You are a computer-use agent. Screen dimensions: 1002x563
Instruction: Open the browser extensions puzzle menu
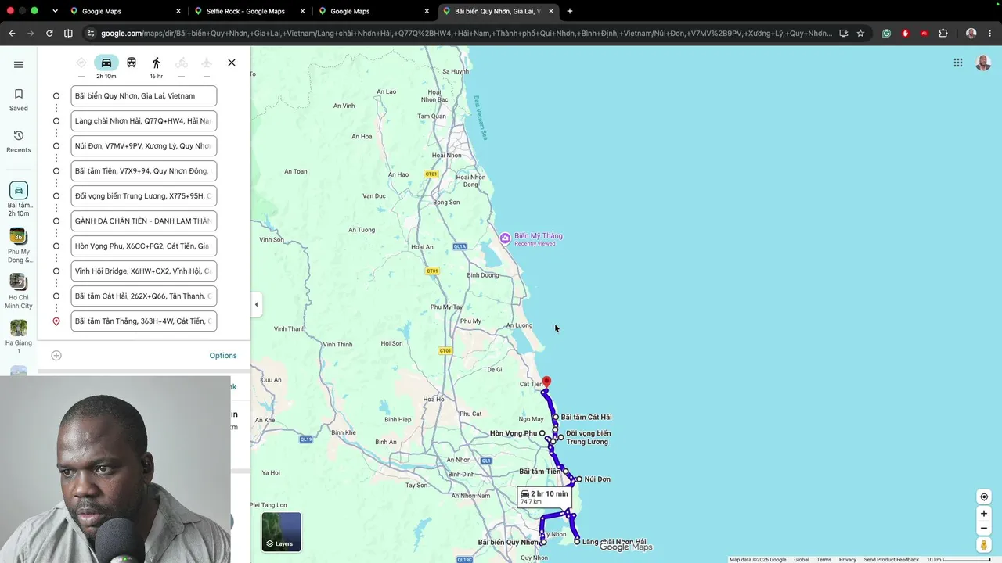pos(943,33)
